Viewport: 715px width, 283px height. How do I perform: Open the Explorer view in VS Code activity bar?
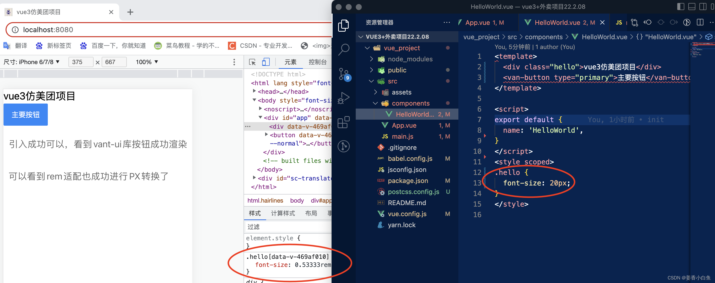coord(344,25)
